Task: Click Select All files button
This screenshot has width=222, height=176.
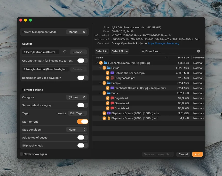Action: coord(102,51)
